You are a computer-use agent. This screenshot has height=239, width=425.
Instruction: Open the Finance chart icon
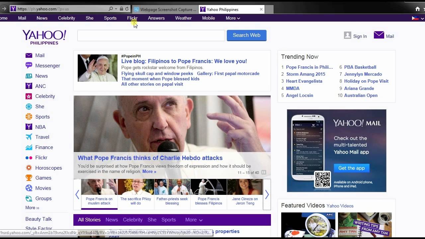point(29,147)
